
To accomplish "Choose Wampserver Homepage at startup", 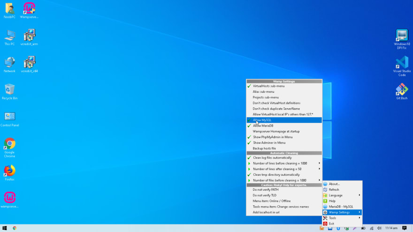I will pyautogui.click(x=284, y=132).
